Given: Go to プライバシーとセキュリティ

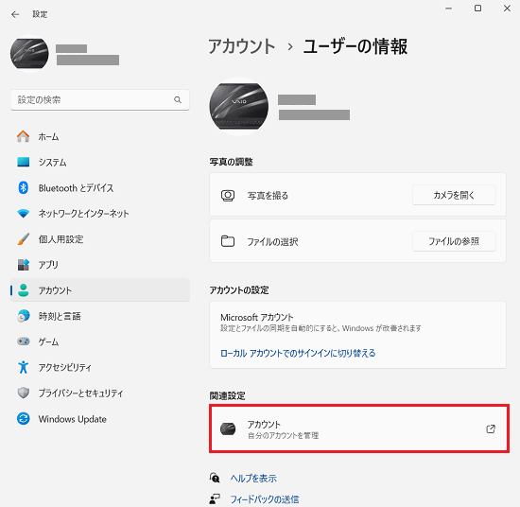Looking at the screenshot, I should (100, 393).
